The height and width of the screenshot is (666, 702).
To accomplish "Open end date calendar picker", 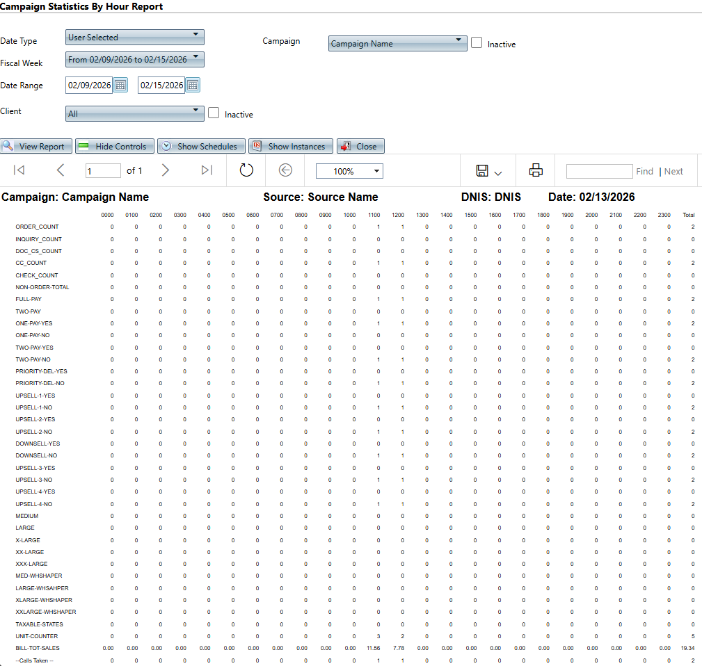I will tap(193, 86).
